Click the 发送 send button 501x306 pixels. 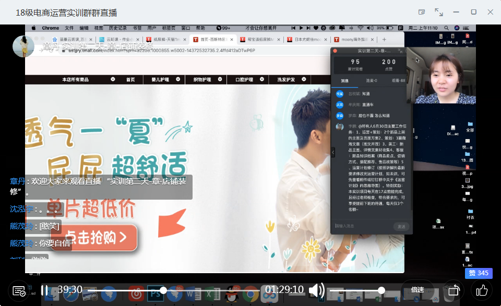pyautogui.click(x=401, y=226)
